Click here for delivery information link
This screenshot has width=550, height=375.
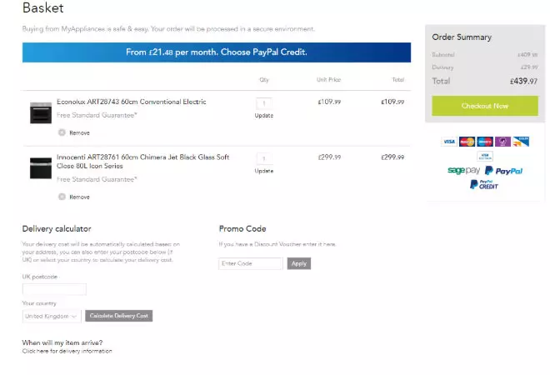[x=67, y=351]
